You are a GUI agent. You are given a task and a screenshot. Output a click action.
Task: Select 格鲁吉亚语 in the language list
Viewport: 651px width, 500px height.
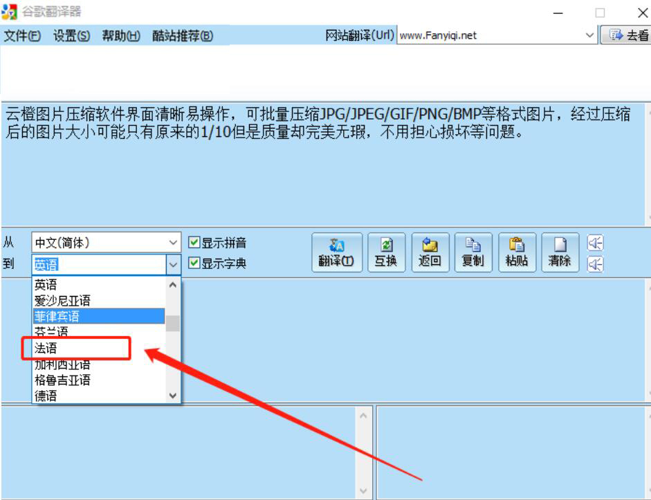point(99,380)
